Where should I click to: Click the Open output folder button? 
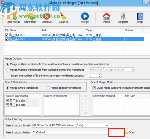[x=130, y=132]
